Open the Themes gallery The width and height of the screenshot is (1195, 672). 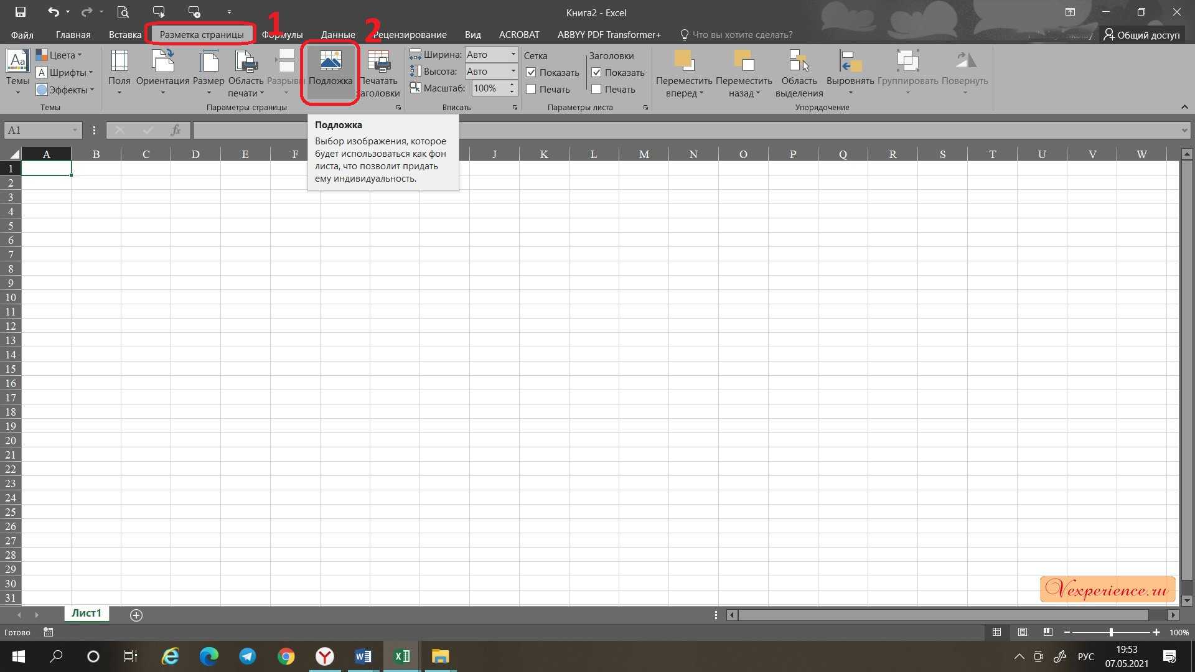click(17, 72)
